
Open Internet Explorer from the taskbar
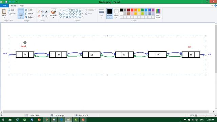(17, 120)
